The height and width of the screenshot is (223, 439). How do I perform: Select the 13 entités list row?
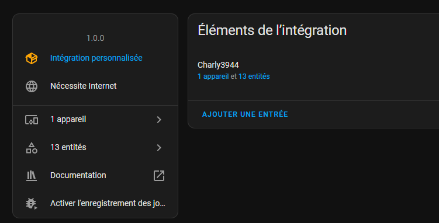pos(95,148)
